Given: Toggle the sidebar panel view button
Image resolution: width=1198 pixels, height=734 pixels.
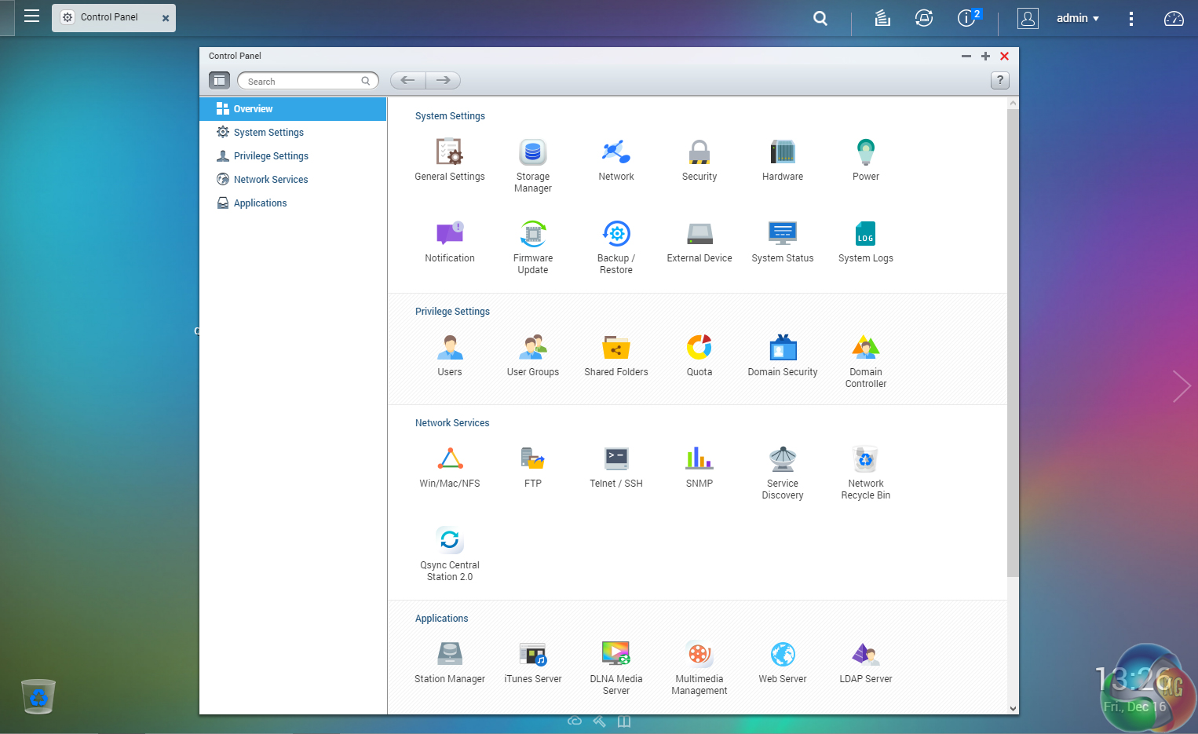Looking at the screenshot, I should (x=219, y=80).
